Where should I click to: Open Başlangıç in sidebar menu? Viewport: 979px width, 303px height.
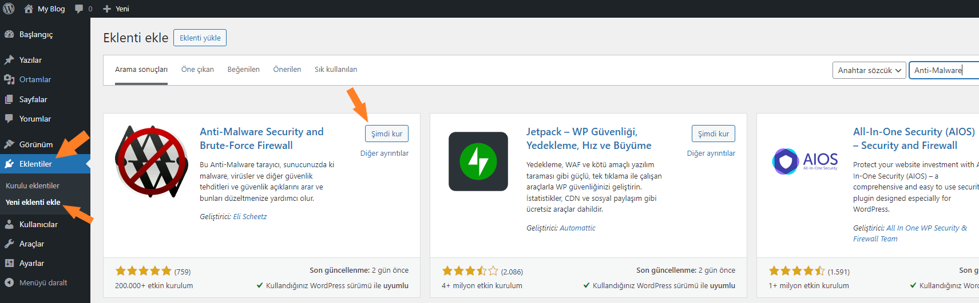tap(36, 34)
